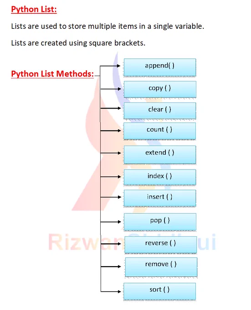Select the copy ( ) method box
The height and width of the screenshot is (310, 251).
160,89
